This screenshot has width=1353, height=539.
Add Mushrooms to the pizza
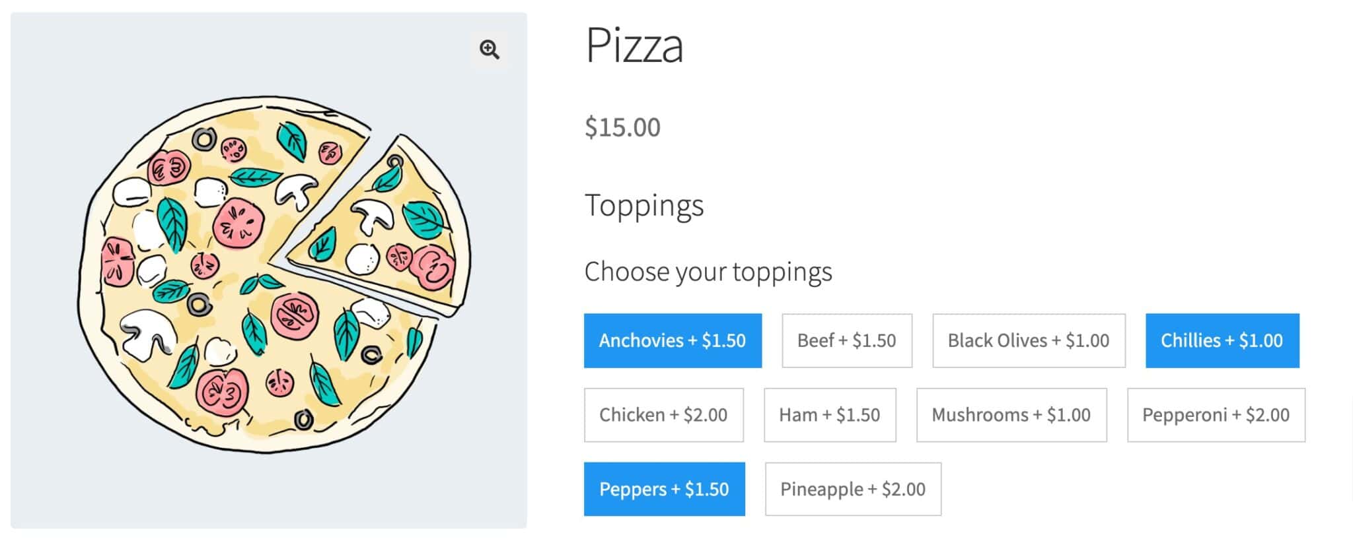1011,415
